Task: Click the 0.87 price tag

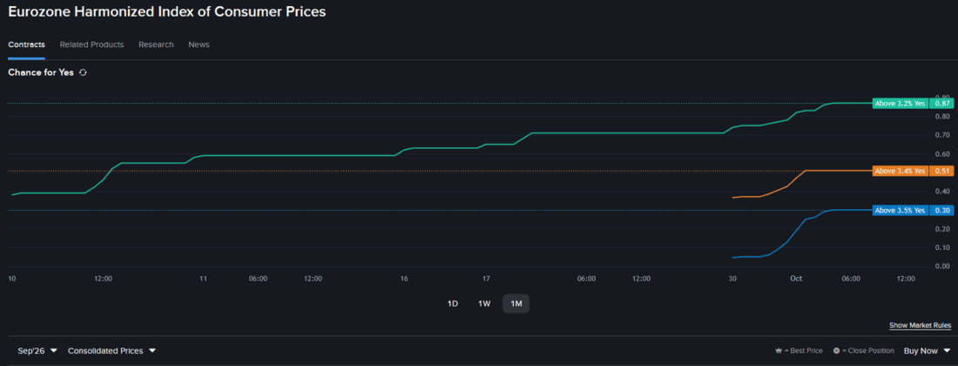Action: pos(941,103)
